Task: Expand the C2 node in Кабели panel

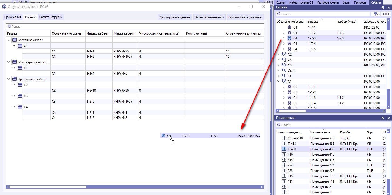Action: pyautogui.click(x=278, y=54)
